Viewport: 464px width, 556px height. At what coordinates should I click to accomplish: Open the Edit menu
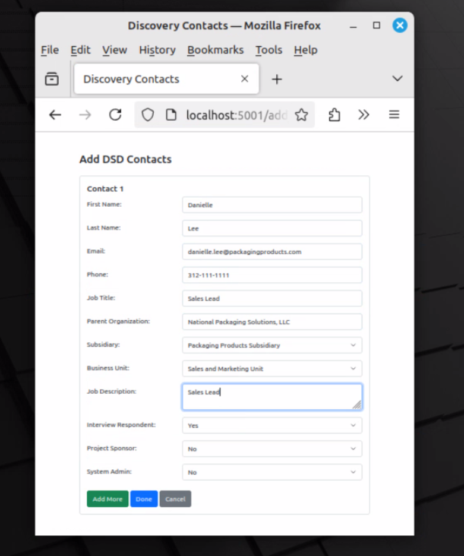click(81, 50)
